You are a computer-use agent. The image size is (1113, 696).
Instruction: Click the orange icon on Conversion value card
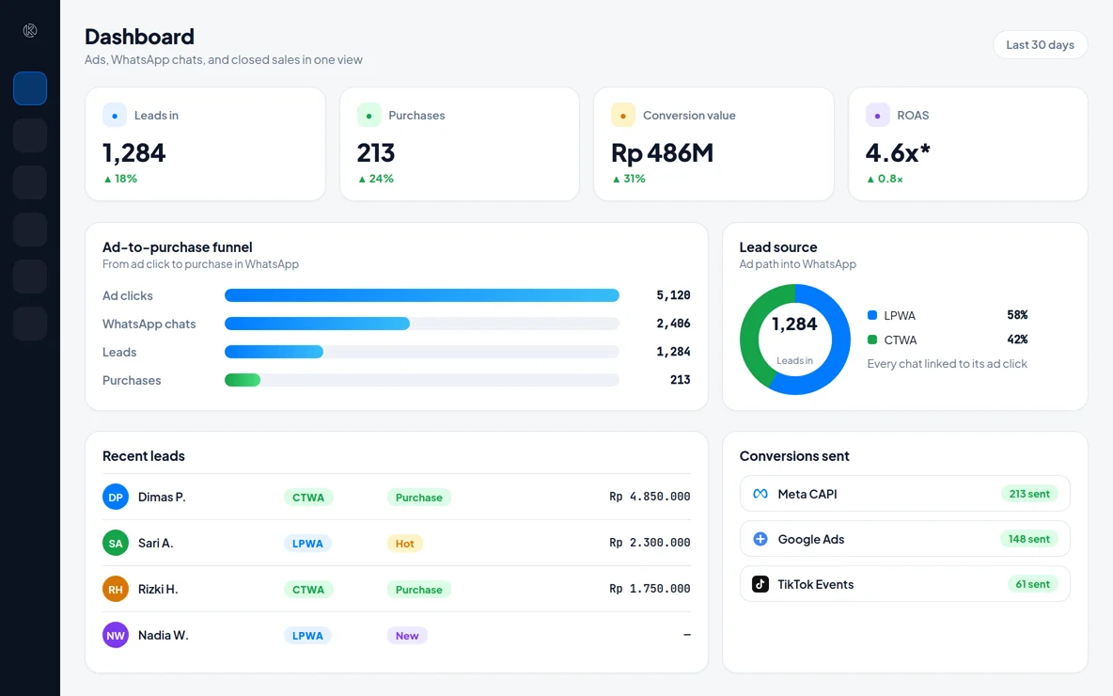[622, 115]
